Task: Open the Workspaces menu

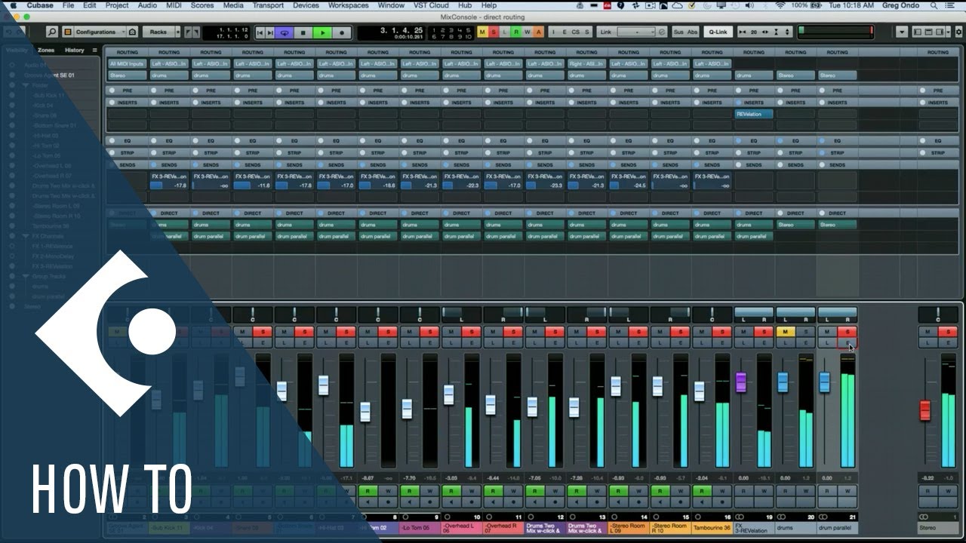Action: point(348,5)
